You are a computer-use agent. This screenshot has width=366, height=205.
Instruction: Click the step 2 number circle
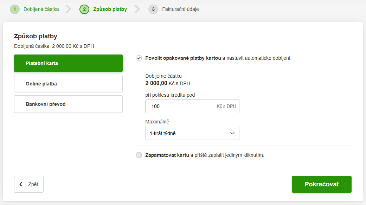84,9
